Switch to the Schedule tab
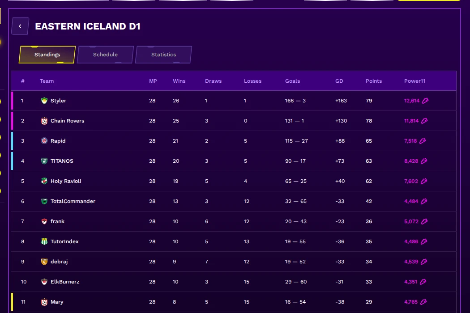The width and height of the screenshot is (470, 313). tap(105, 55)
